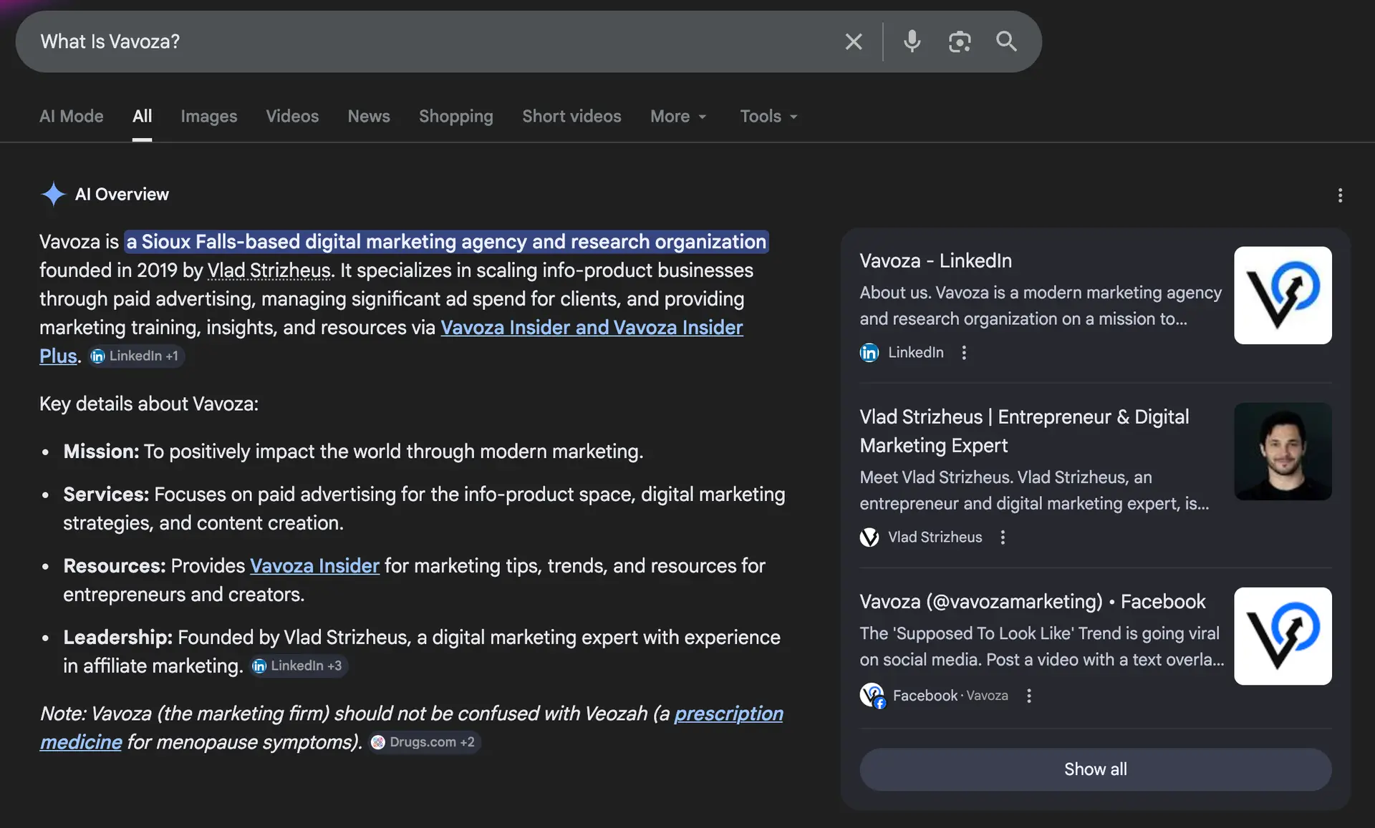Expand the LinkedIn +3 source chip
Screen dimensions: 1375x828
pyautogui.click(x=298, y=666)
